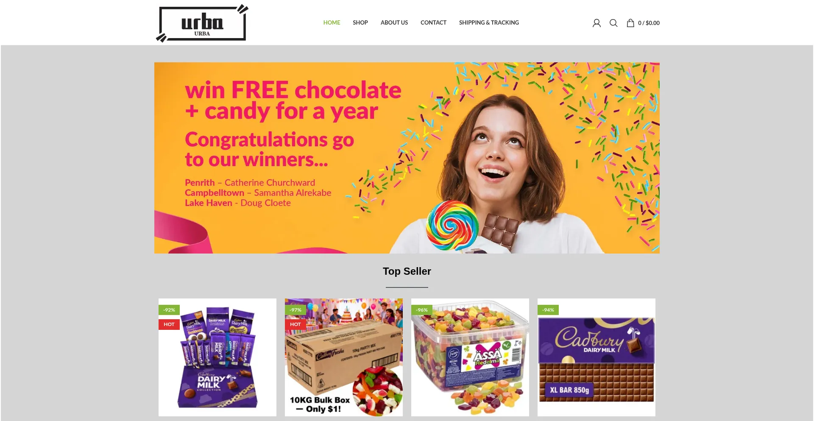Open the Ässä Hedelmä candy tub product

(470, 357)
